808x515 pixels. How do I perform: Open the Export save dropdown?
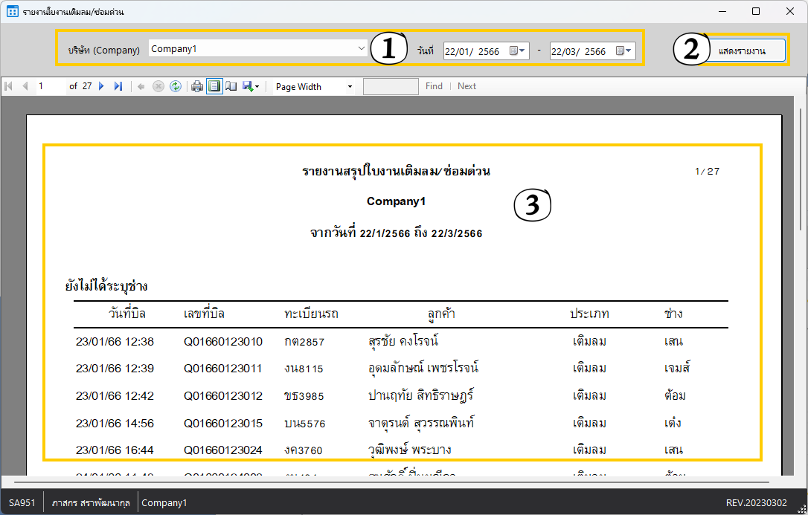tap(251, 86)
